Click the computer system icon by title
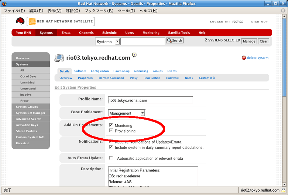This screenshot has height=195, width=288. click(x=59, y=58)
